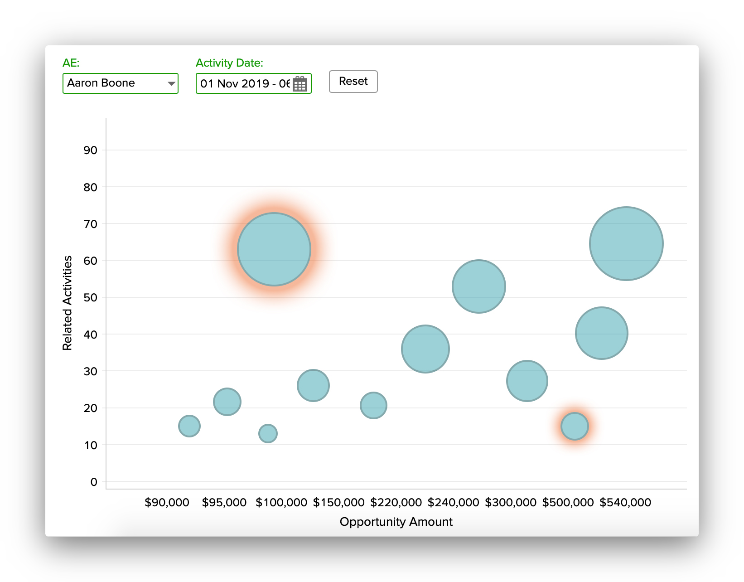Select the large glowing bubble at $100,000
The height and width of the screenshot is (582, 744).
(274, 249)
